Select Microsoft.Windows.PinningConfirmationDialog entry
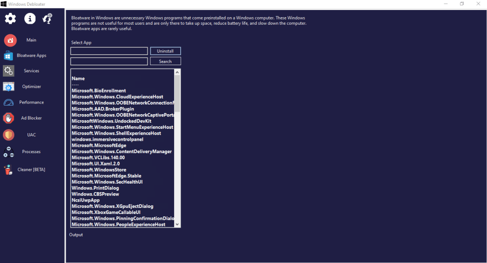Viewport: 487px width, 263px height. [123, 219]
